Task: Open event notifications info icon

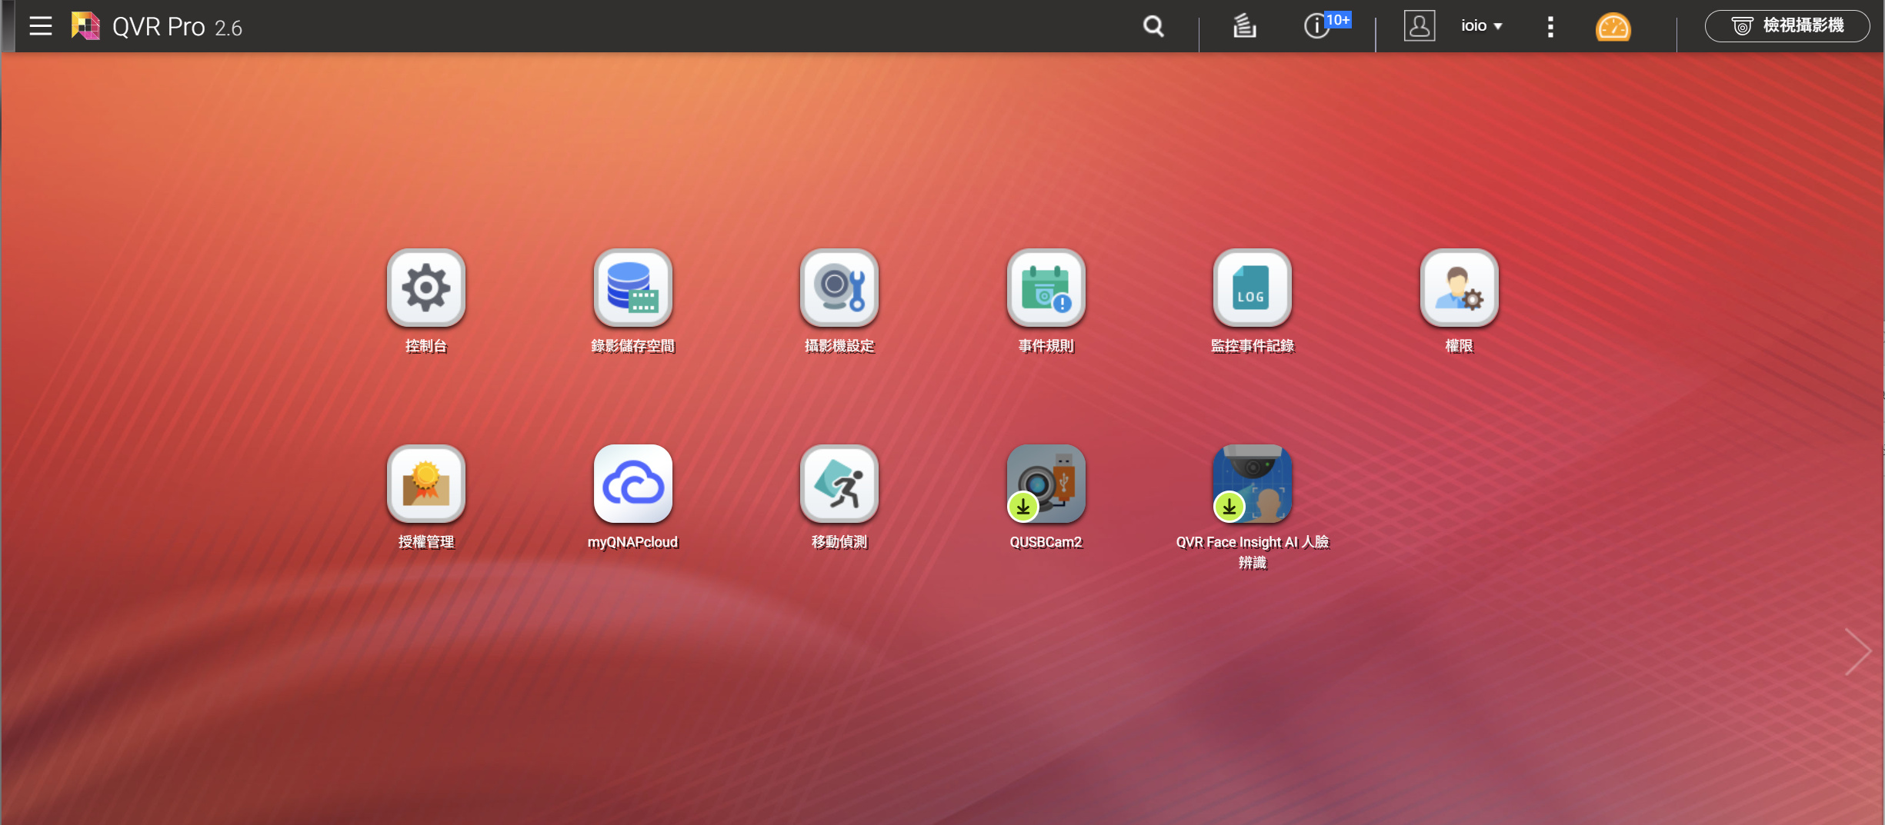Action: coord(1316,26)
